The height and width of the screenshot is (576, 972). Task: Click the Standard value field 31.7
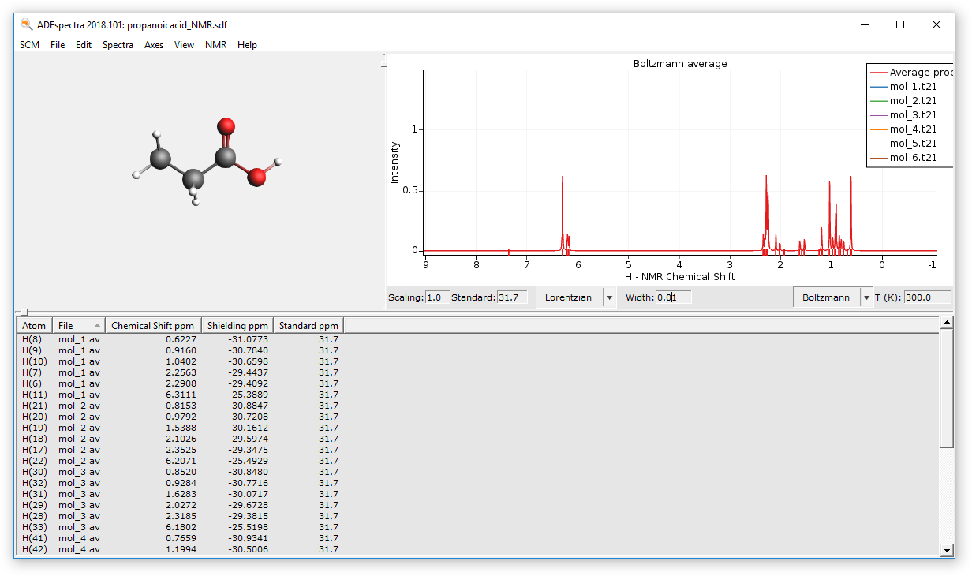512,297
